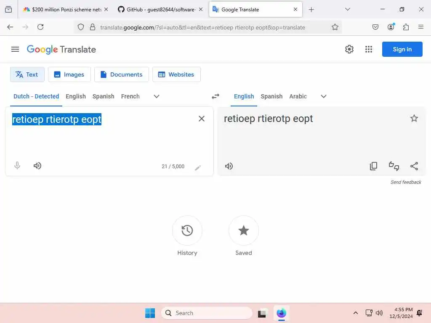Set target language to Spanish
Image resolution: width=431 pixels, height=323 pixels.
tap(271, 96)
